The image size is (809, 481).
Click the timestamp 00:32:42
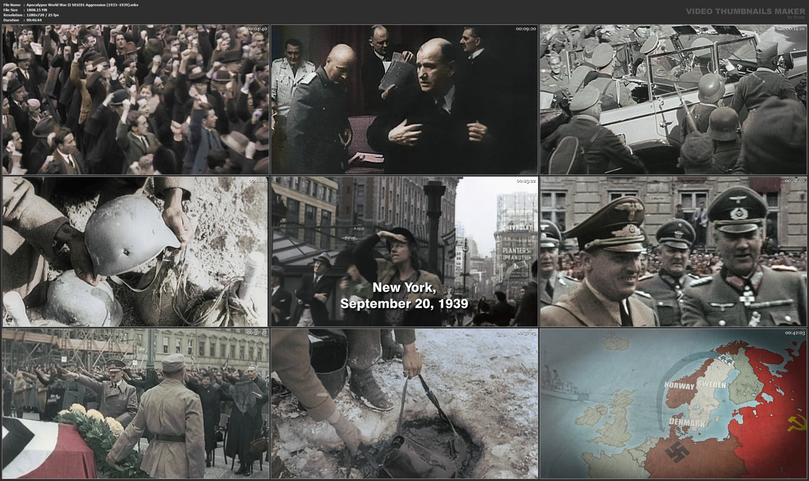coord(257,333)
